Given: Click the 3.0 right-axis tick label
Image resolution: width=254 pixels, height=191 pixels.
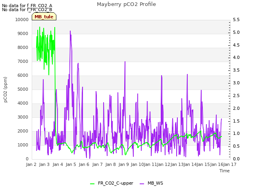Looking at the screenshot, I should [236, 83].
